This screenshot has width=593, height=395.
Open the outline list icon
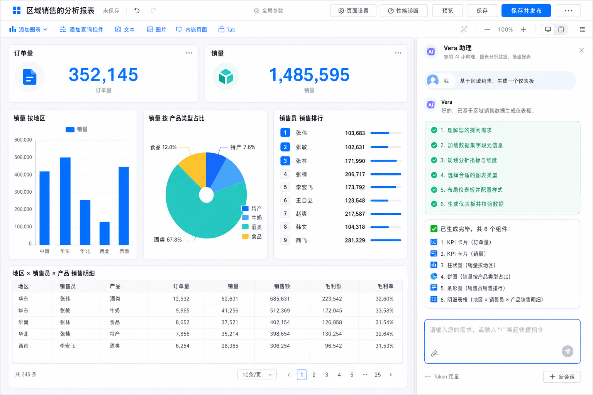click(x=582, y=29)
